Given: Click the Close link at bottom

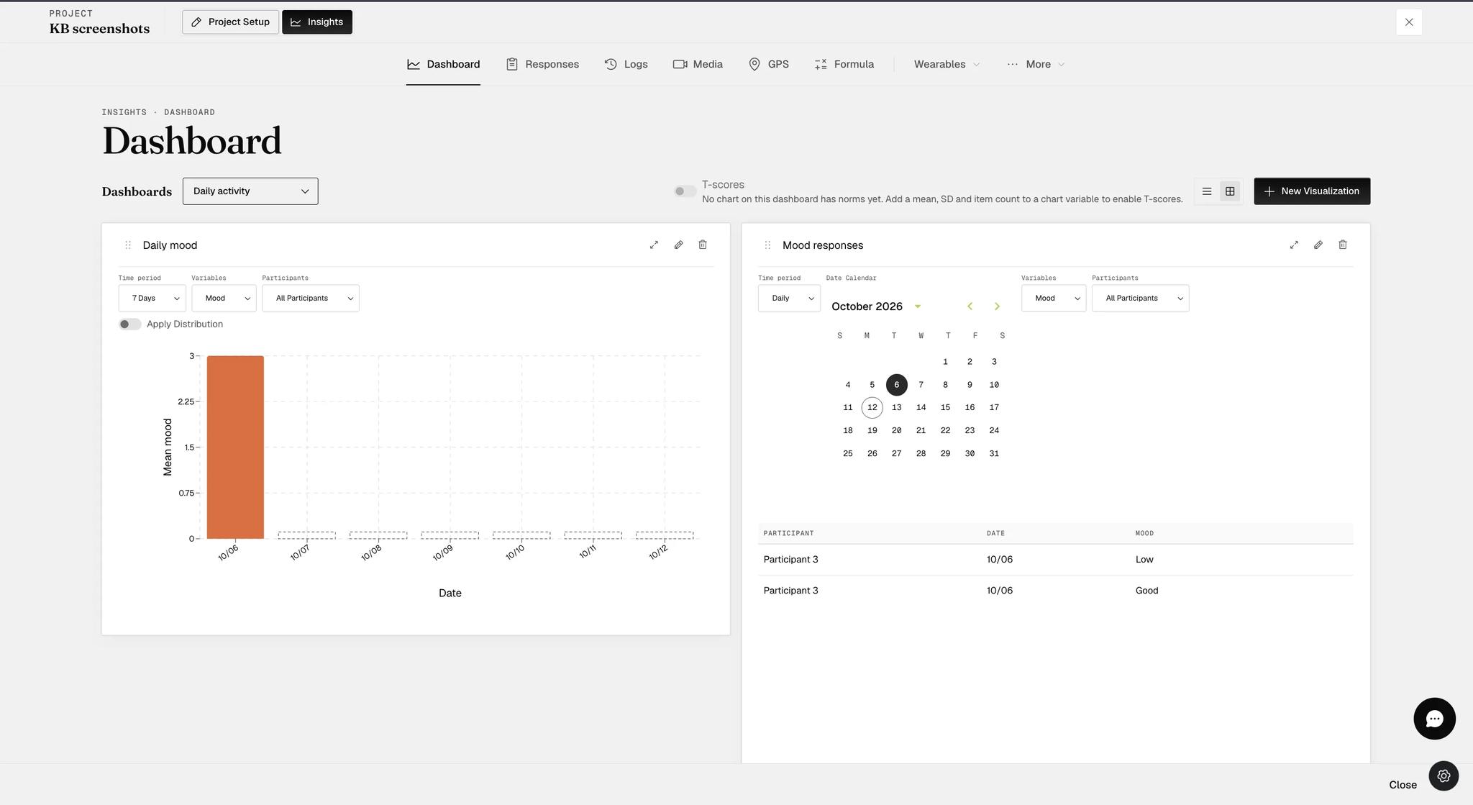Looking at the screenshot, I should [1403, 785].
